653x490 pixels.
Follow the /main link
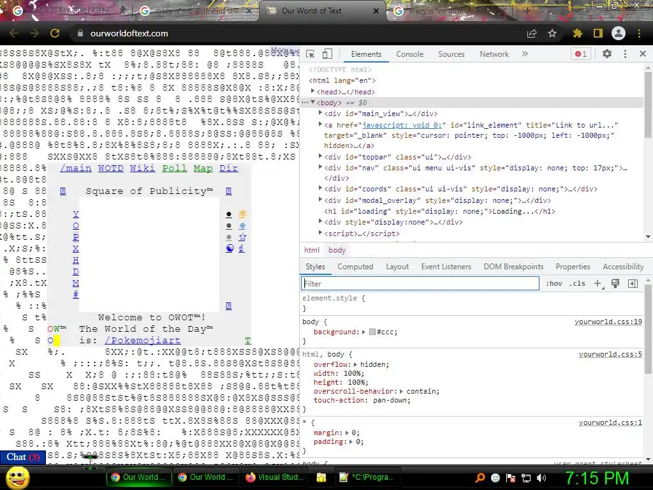click(x=76, y=168)
